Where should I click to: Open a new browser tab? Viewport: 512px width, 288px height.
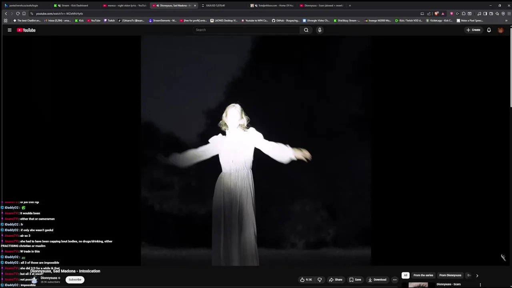[x=350, y=6]
